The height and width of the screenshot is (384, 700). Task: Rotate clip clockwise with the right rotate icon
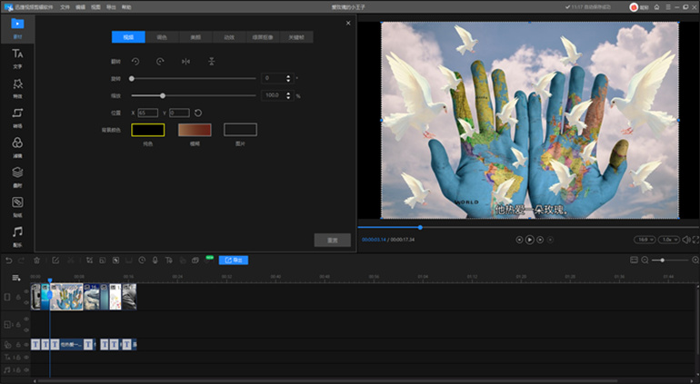(x=160, y=62)
